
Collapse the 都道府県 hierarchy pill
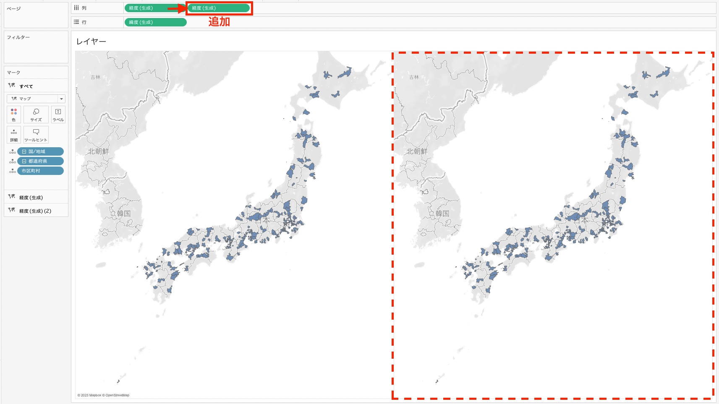(24, 161)
